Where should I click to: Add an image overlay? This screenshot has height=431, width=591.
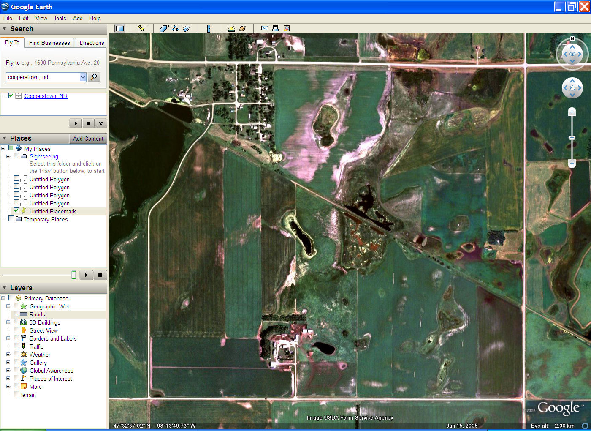click(187, 28)
